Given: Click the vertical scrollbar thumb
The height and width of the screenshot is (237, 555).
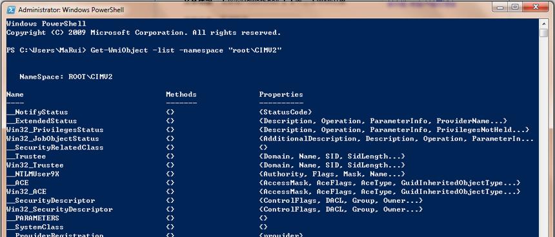Looking at the screenshot, I should tap(543, 33).
